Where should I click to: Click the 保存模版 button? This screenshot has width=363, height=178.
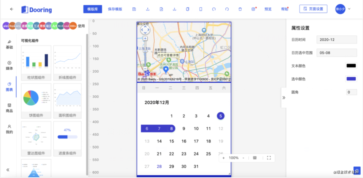(115, 9)
